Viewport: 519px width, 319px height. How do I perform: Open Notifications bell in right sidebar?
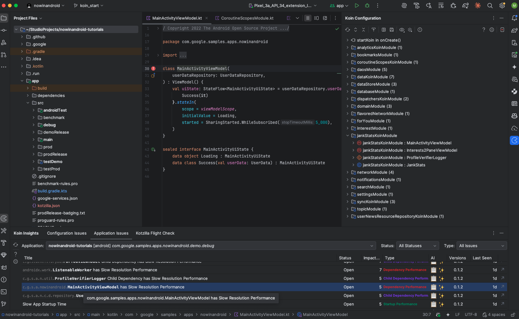[514, 18]
